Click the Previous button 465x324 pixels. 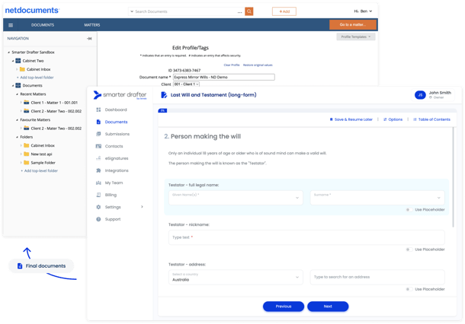[x=284, y=307]
